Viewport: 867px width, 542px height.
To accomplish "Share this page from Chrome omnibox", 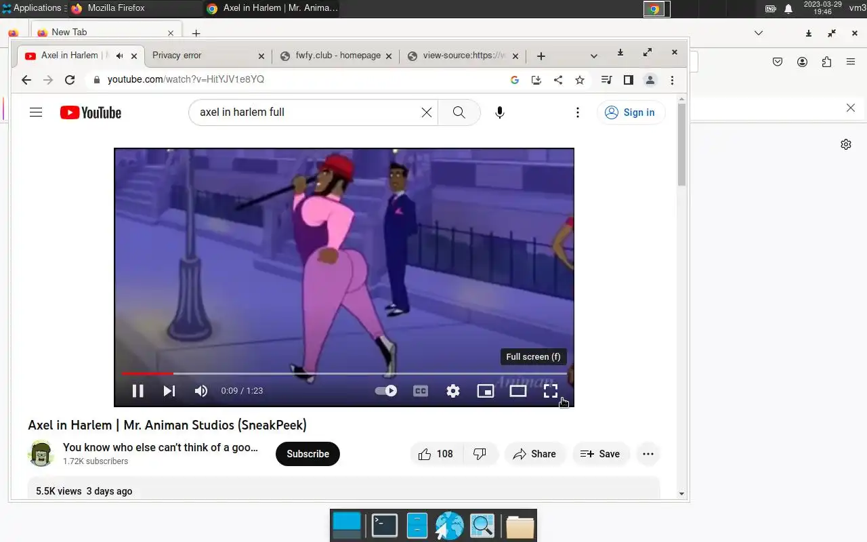I will pyautogui.click(x=558, y=80).
